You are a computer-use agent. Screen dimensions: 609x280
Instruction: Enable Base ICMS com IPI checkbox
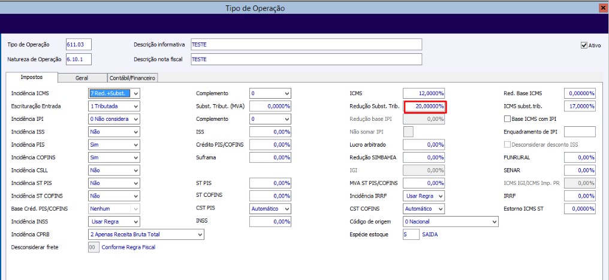[x=507, y=118]
